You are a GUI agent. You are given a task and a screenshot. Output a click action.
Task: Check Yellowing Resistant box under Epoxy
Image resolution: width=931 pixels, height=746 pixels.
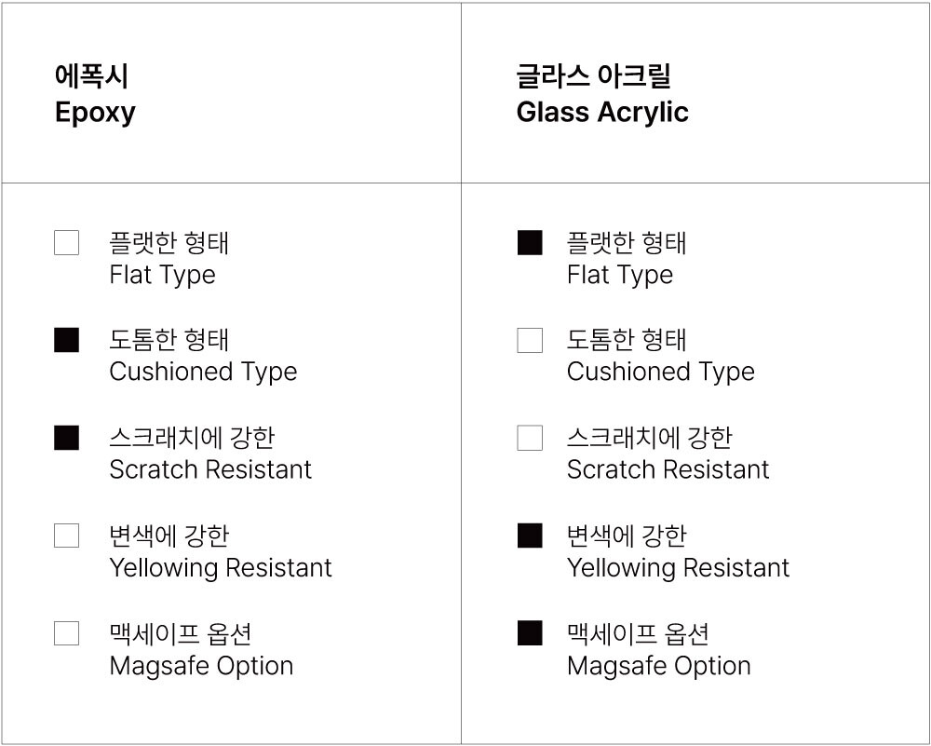(x=66, y=536)
